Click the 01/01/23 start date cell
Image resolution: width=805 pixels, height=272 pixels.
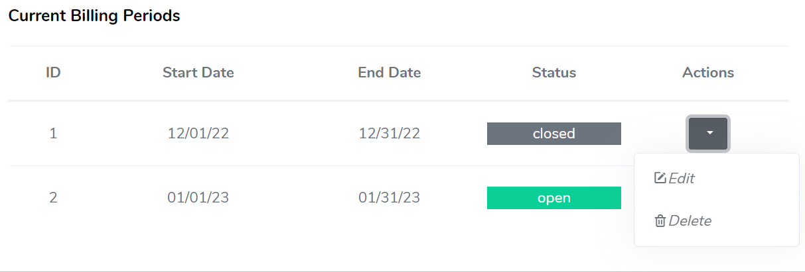[x=198, y=198]
